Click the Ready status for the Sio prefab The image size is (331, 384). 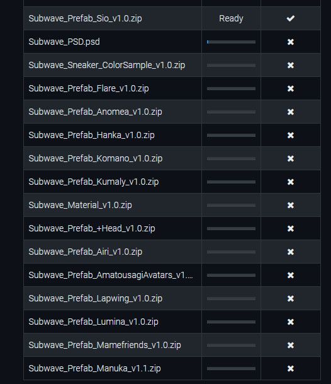tap(231, 18)
